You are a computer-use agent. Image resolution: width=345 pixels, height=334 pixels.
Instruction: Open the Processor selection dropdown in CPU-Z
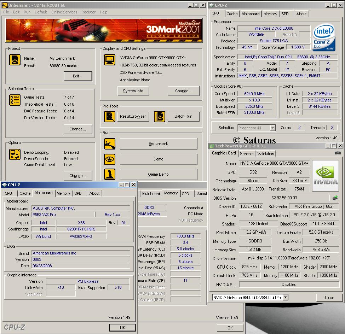click(272, 128)
